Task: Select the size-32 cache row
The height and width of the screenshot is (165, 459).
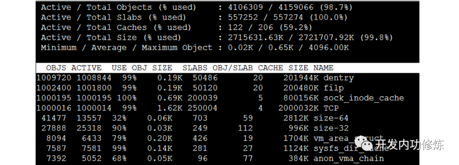Action: [195, 128]
